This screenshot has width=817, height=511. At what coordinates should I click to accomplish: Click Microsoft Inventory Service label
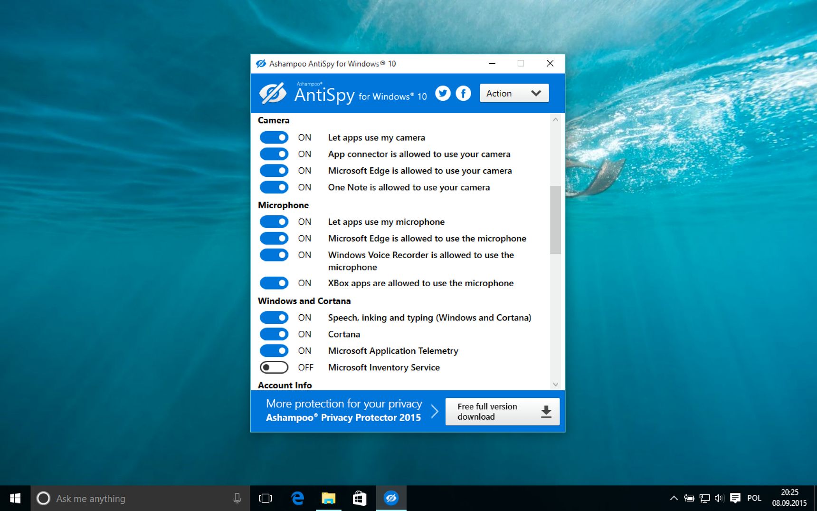tap(384, 367)
